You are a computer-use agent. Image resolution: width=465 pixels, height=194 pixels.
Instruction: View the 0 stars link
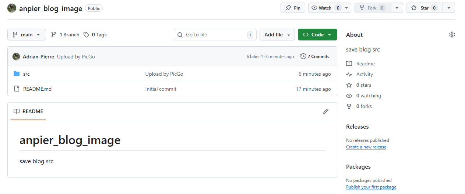coord(359,85)
